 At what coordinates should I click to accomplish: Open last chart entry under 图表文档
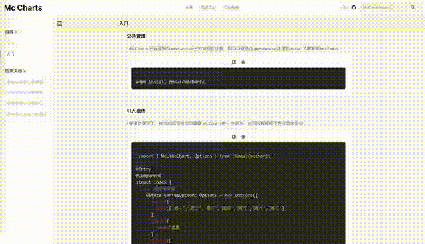pos(27,114)
